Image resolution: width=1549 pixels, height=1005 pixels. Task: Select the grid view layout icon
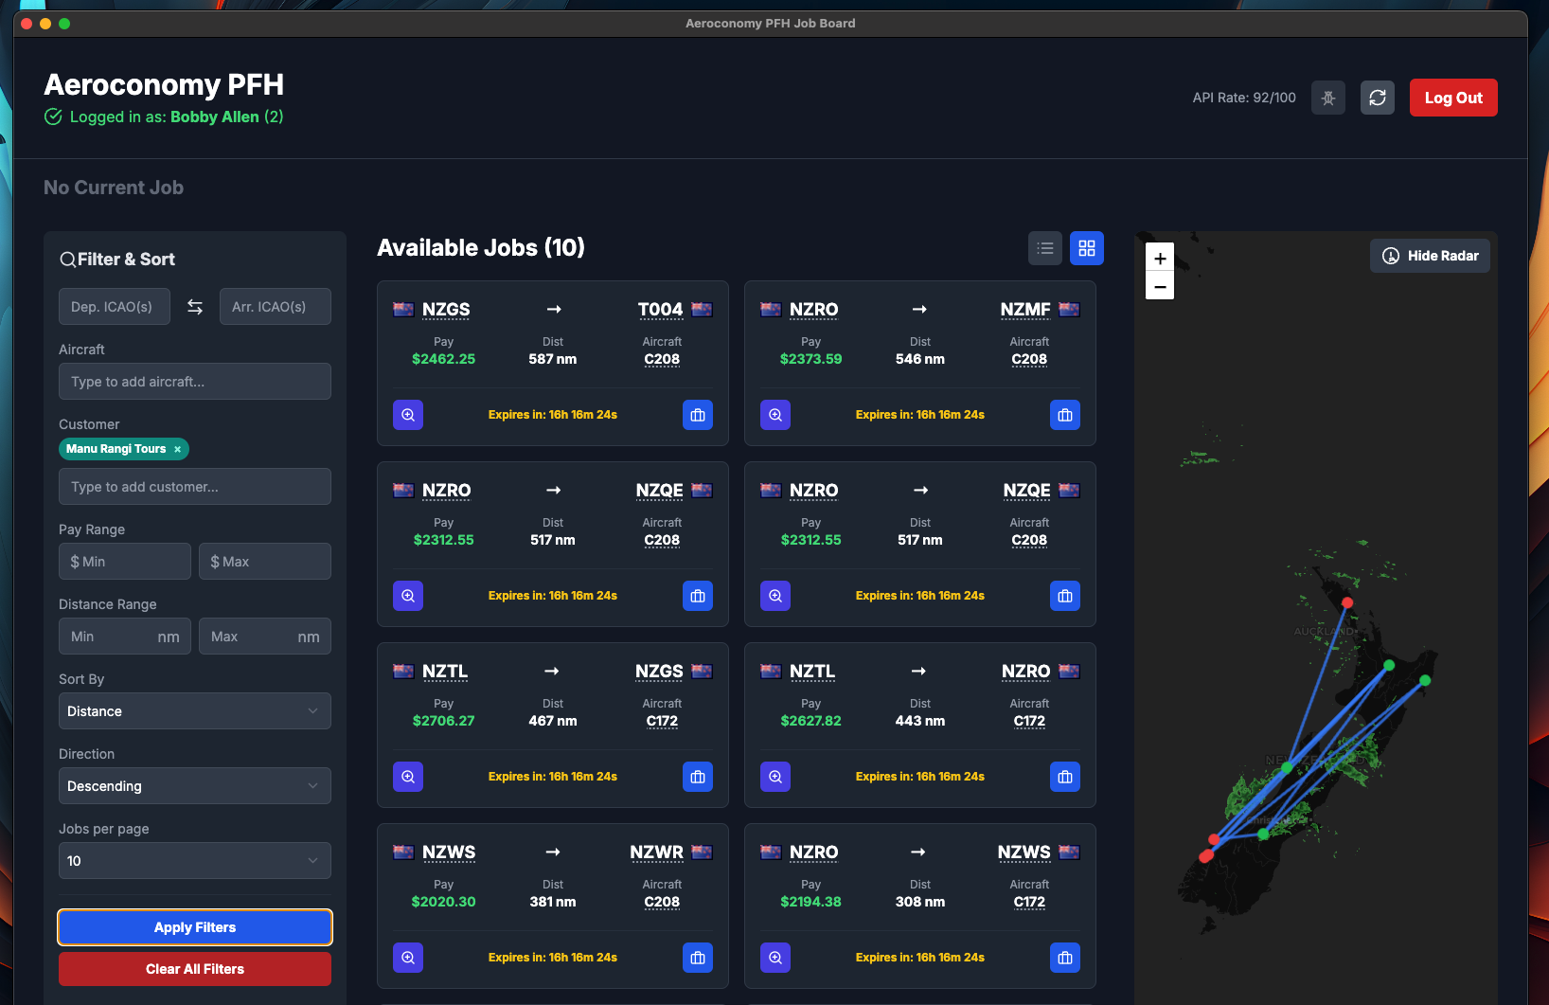(1086, 247)
